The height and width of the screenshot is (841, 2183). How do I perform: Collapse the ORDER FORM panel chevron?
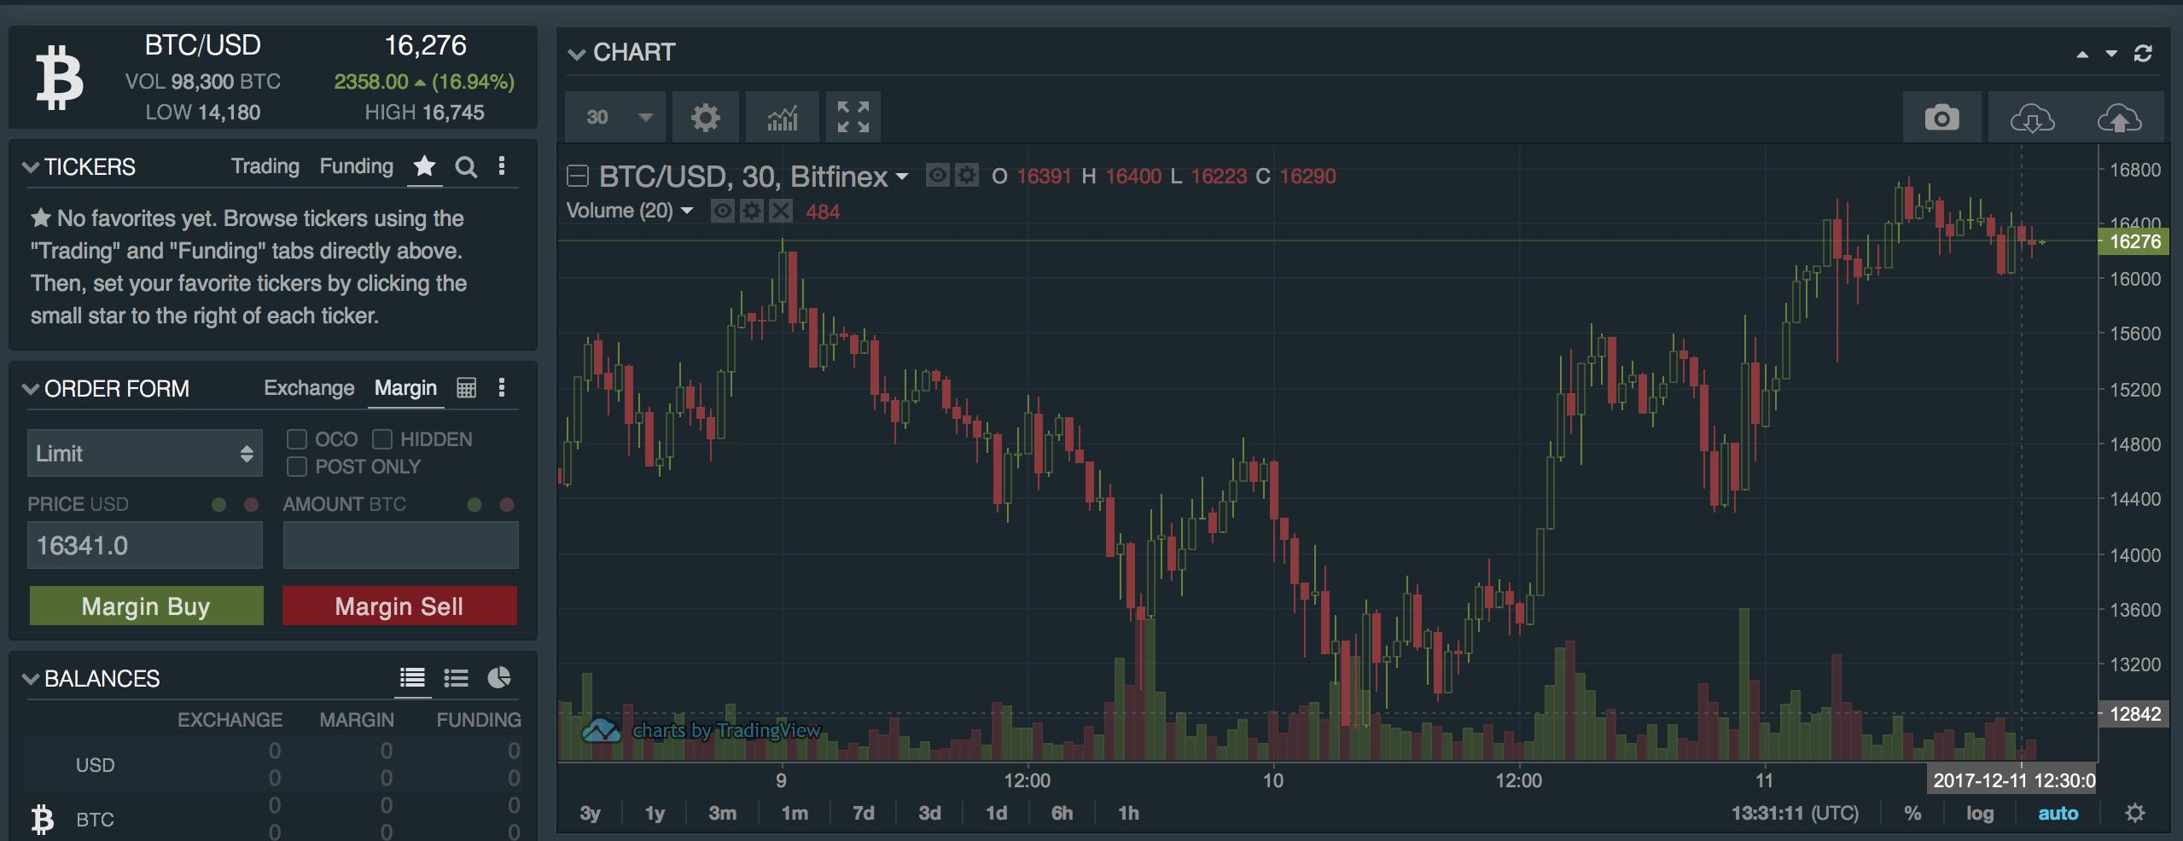[31, 389]
